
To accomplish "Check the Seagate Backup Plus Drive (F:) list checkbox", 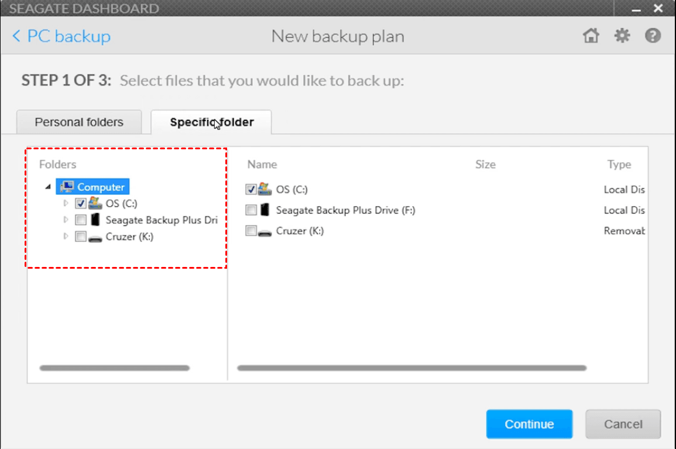I will point(251,210).
